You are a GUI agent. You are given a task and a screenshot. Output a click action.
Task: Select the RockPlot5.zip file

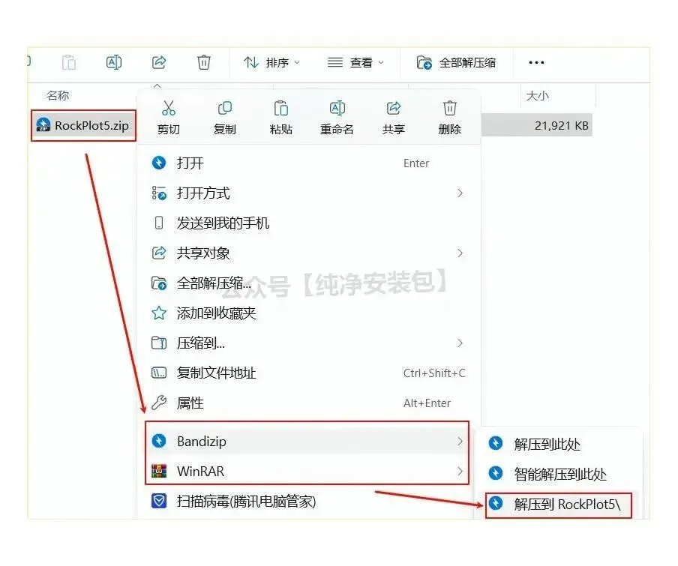click(83, 125)
